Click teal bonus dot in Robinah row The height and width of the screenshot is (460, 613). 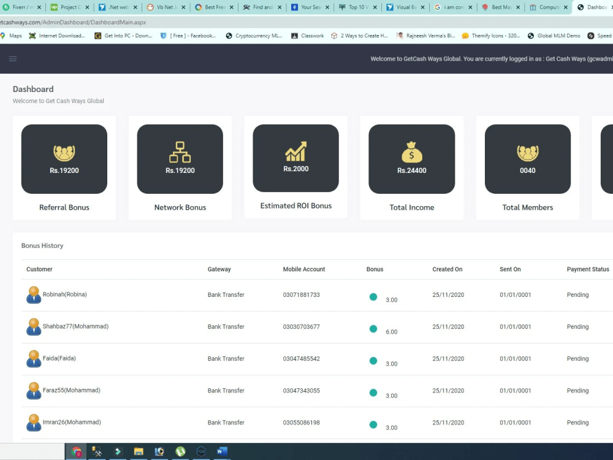[x=373, y=297]
